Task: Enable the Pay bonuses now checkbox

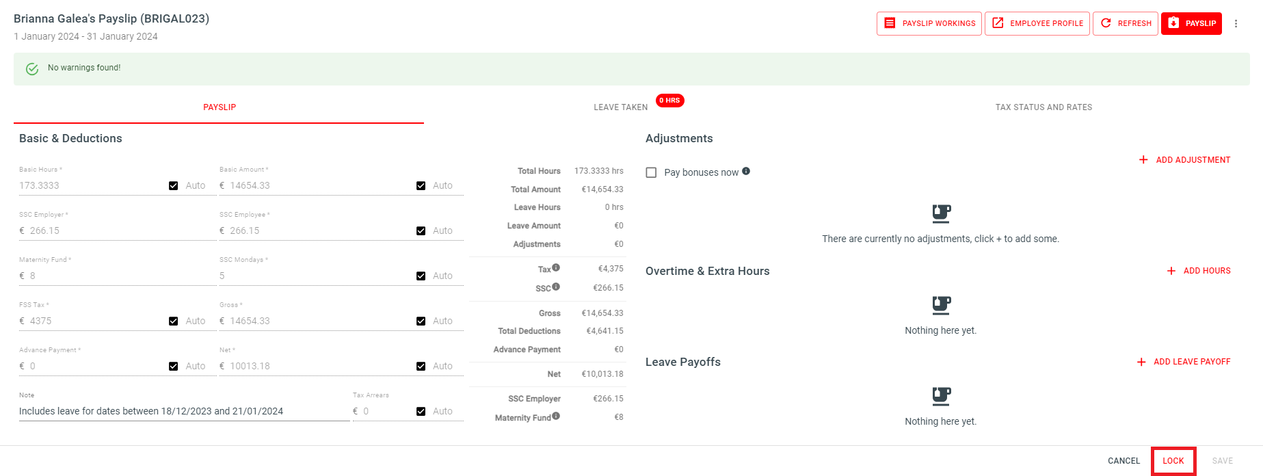Action: point(652,172)
